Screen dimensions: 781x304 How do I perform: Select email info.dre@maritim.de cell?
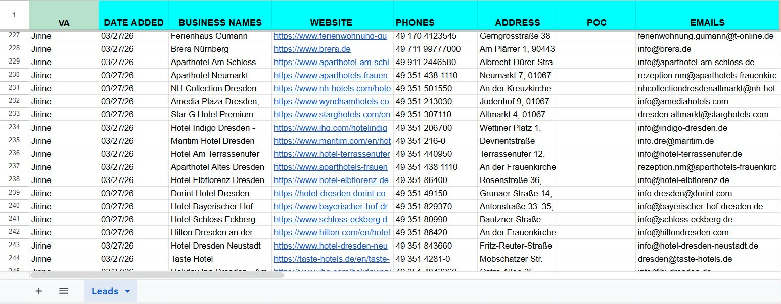tap(708, 141)
